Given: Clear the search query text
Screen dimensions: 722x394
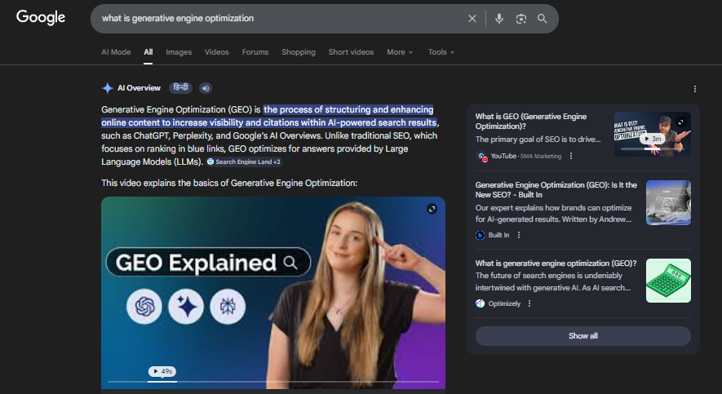Looking at the screenshot, I should pyautogui.click(x=472, y=18).
